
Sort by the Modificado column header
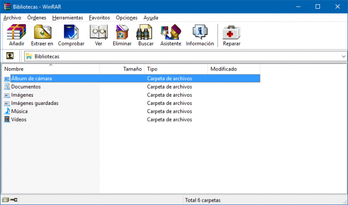pos(234,69)
